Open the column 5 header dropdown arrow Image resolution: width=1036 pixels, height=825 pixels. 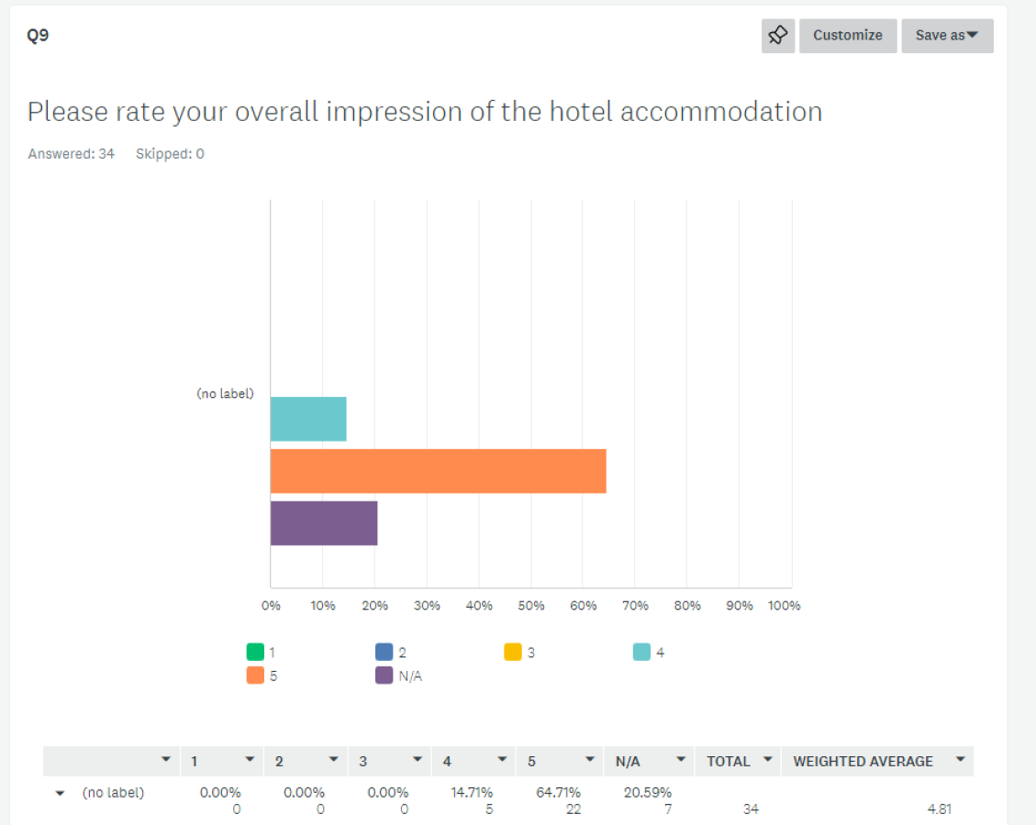tap(590, 760)
